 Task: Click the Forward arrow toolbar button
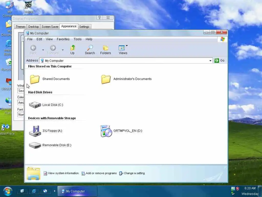click(53, 50)
